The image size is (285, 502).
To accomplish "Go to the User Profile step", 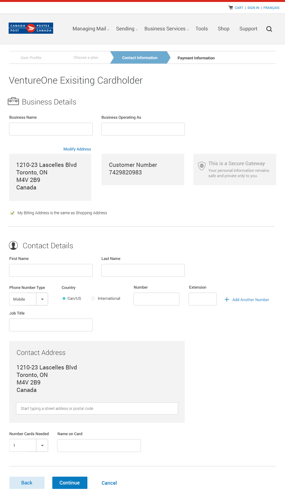I will pos(31,58).
